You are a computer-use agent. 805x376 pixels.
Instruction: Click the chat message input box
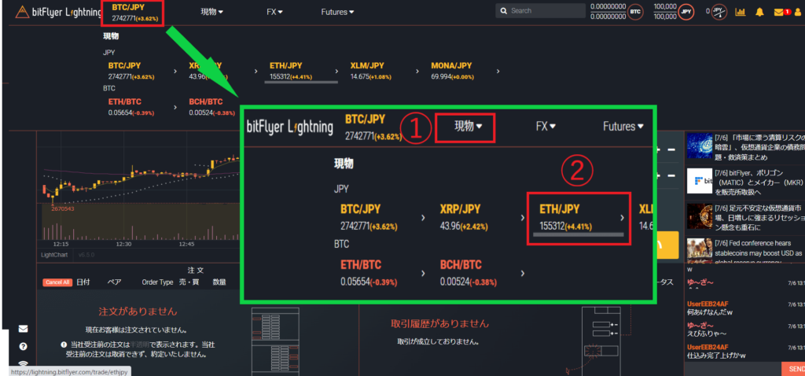[733, 368]
